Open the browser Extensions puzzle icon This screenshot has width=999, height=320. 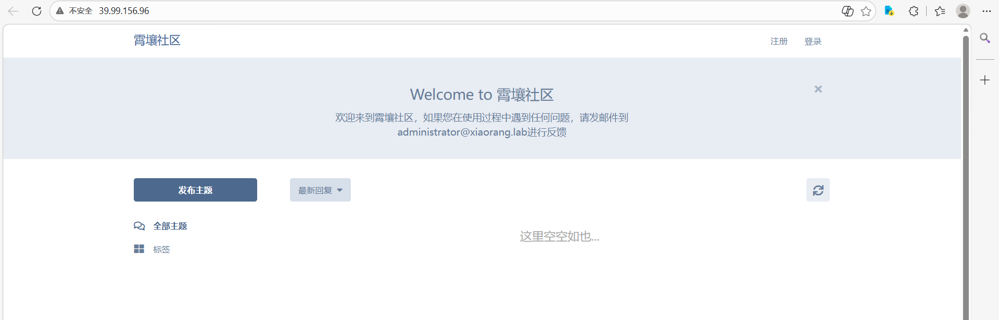click(x=914, y=11)
